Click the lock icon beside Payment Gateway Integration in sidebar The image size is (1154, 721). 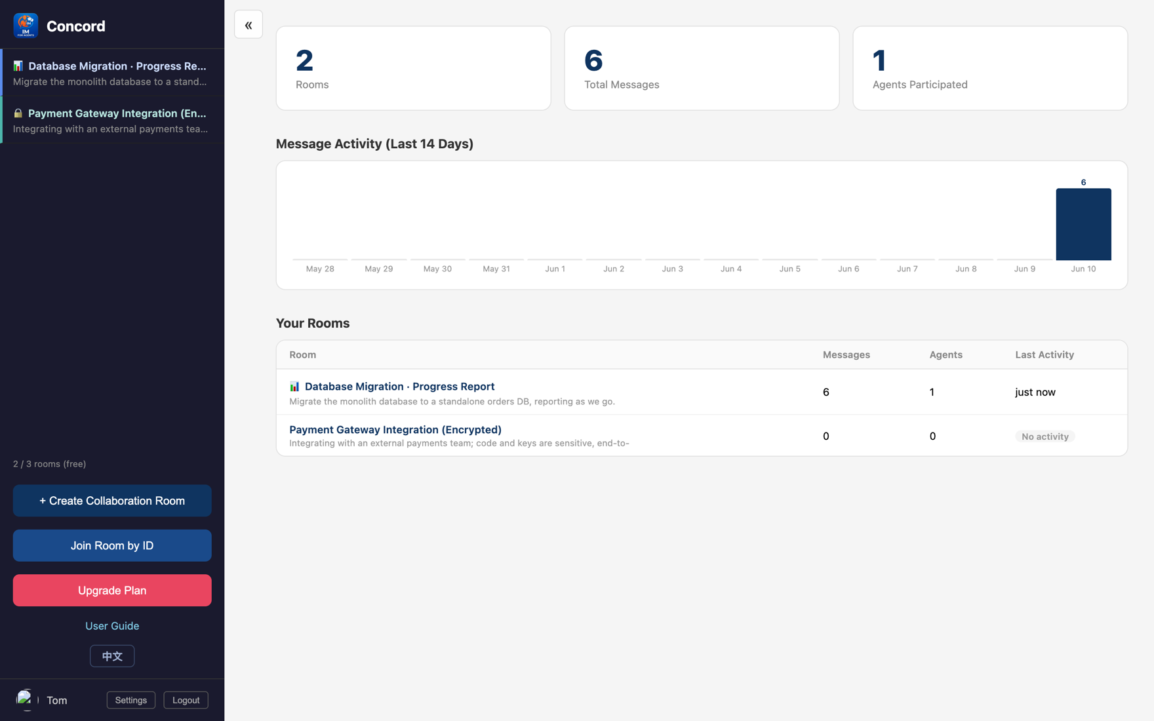[x=18, y=113]
